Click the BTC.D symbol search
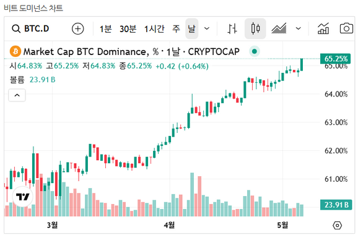 pyautogui.click(x=30, y=28)
